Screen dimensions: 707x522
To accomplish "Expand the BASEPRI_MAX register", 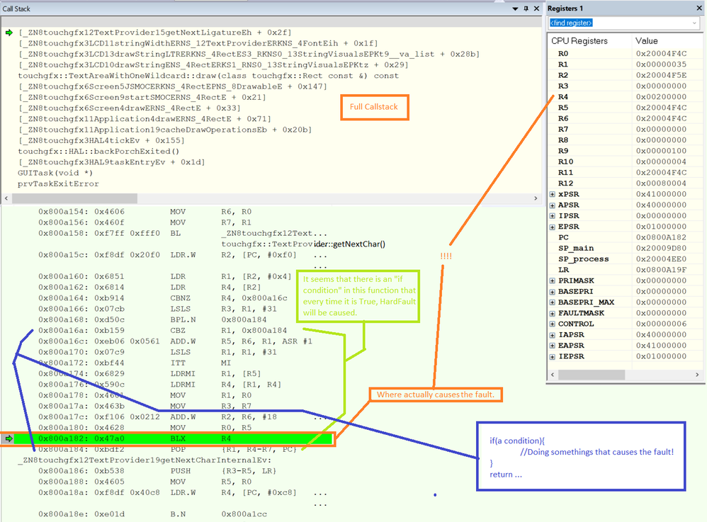I will click(x=553, y=302).
